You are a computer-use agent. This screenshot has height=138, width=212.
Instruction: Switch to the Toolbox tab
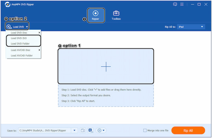[x=116, y=15]
